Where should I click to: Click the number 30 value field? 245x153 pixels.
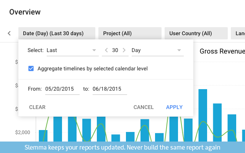pos(115,50)
